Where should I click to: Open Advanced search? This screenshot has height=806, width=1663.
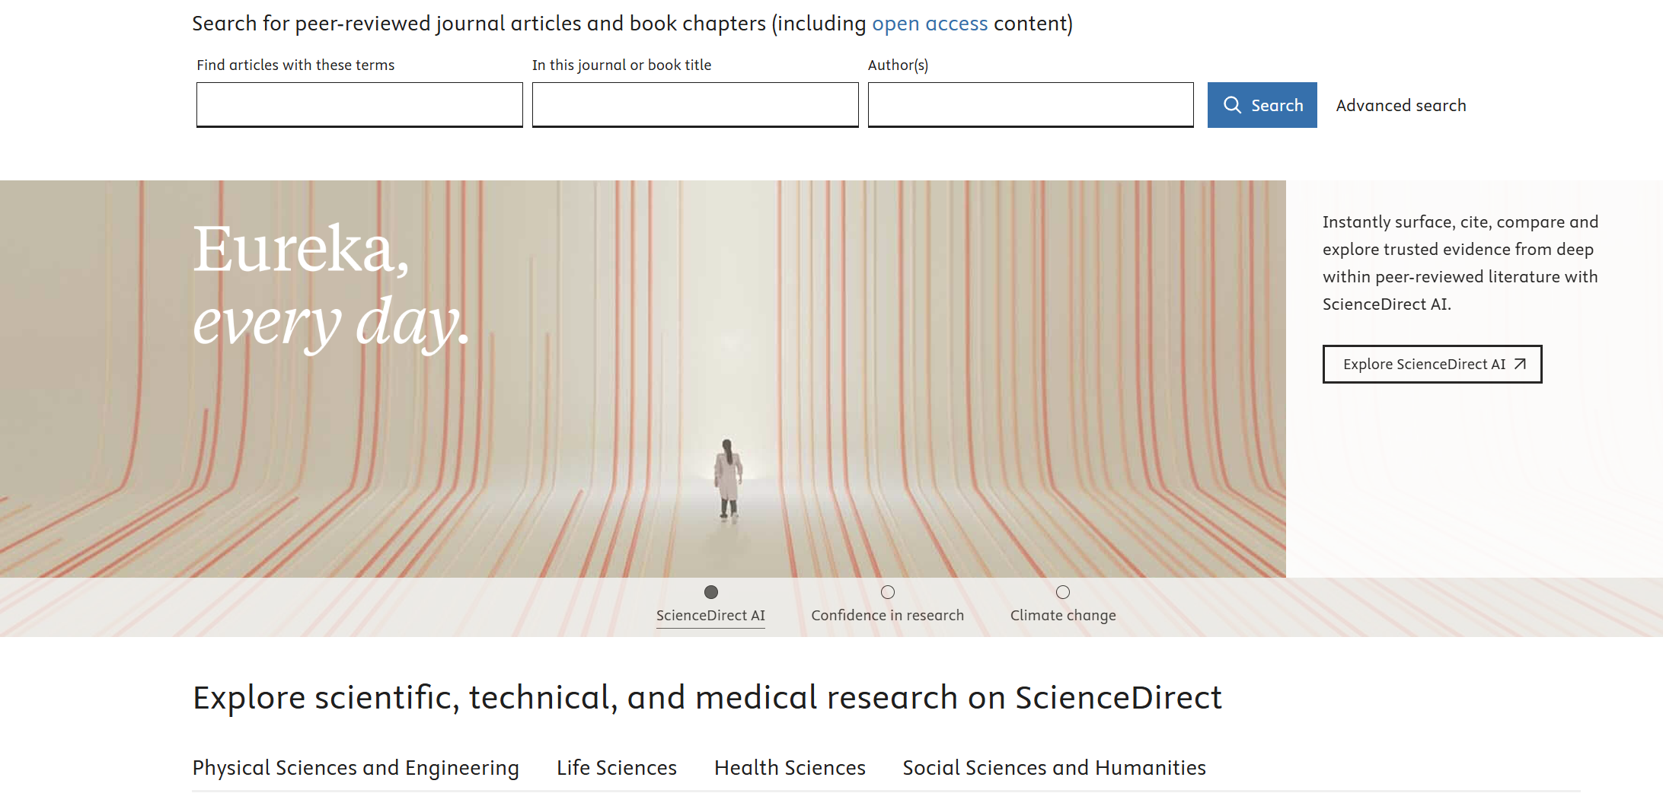pyautogui.click(x=1400, y=105)
